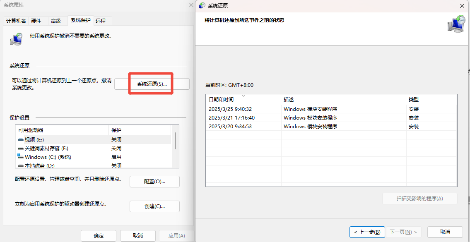470x242 pixels.
Task: Select the 系统保护 tab
Action: click(81, 20)
